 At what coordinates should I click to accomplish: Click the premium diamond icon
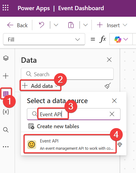tap(120, 145)
